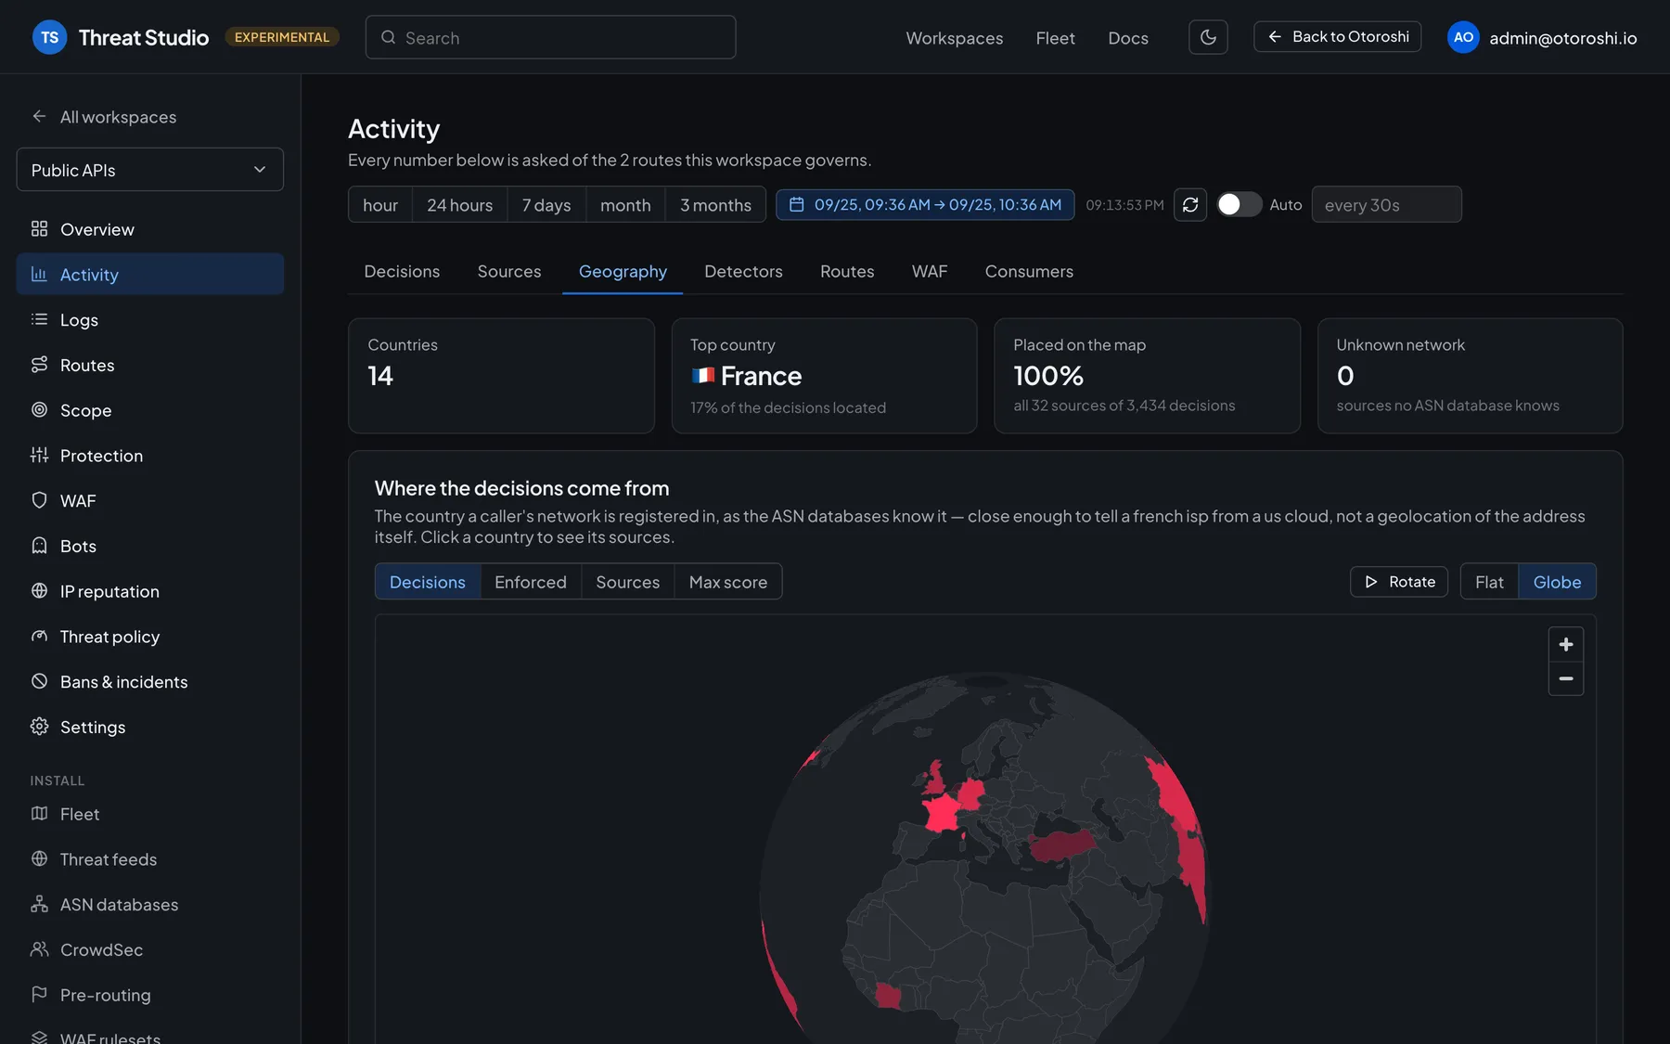1670x1044 pixels.
Task: Open Threat feeds page
Action: (x=150, y=859)
